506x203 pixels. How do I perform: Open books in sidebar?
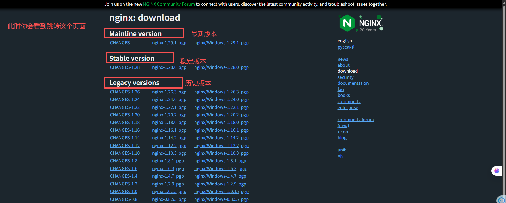pyautogui.click(x=344, y=95)
